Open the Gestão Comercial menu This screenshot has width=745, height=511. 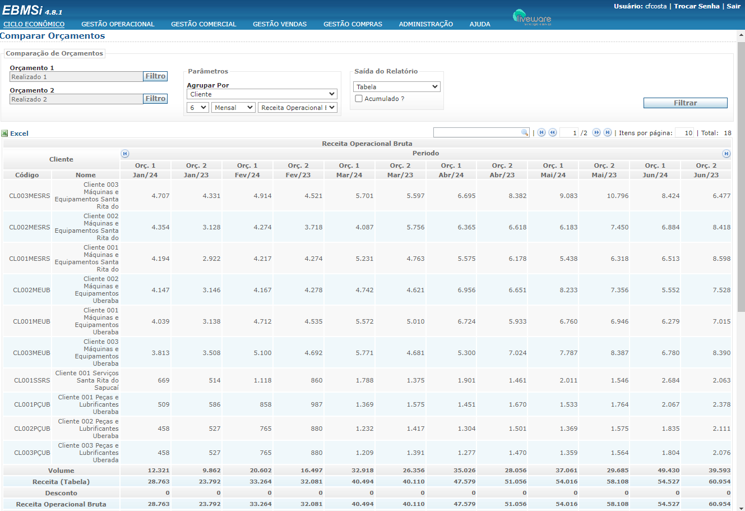coord(203,24)
